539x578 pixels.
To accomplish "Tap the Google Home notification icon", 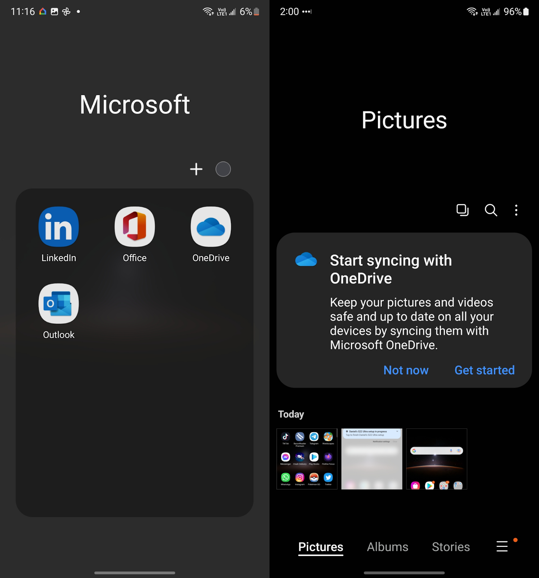I will 43,12.
